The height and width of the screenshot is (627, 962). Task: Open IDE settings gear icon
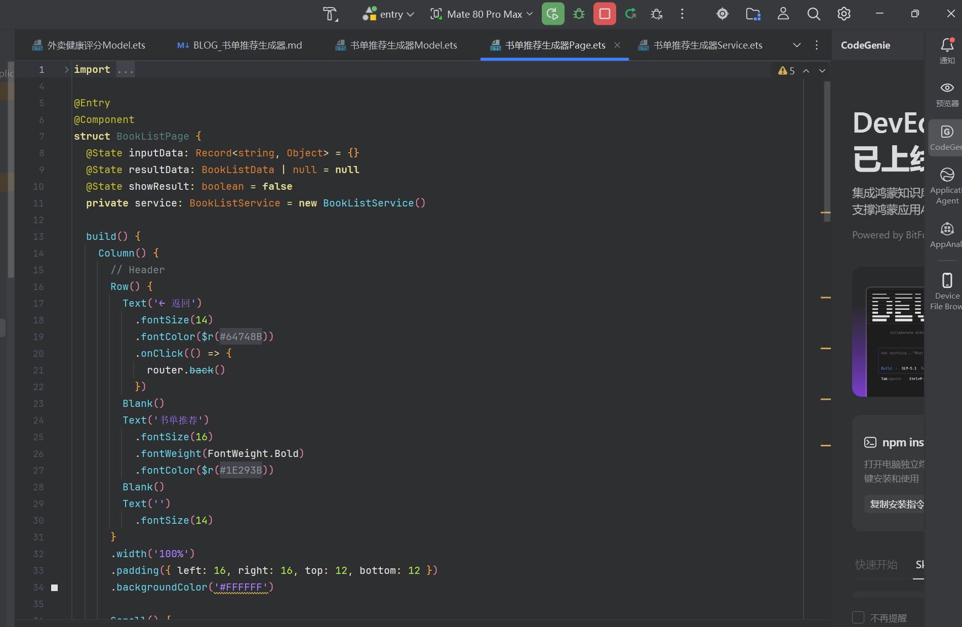coord(844,14)
